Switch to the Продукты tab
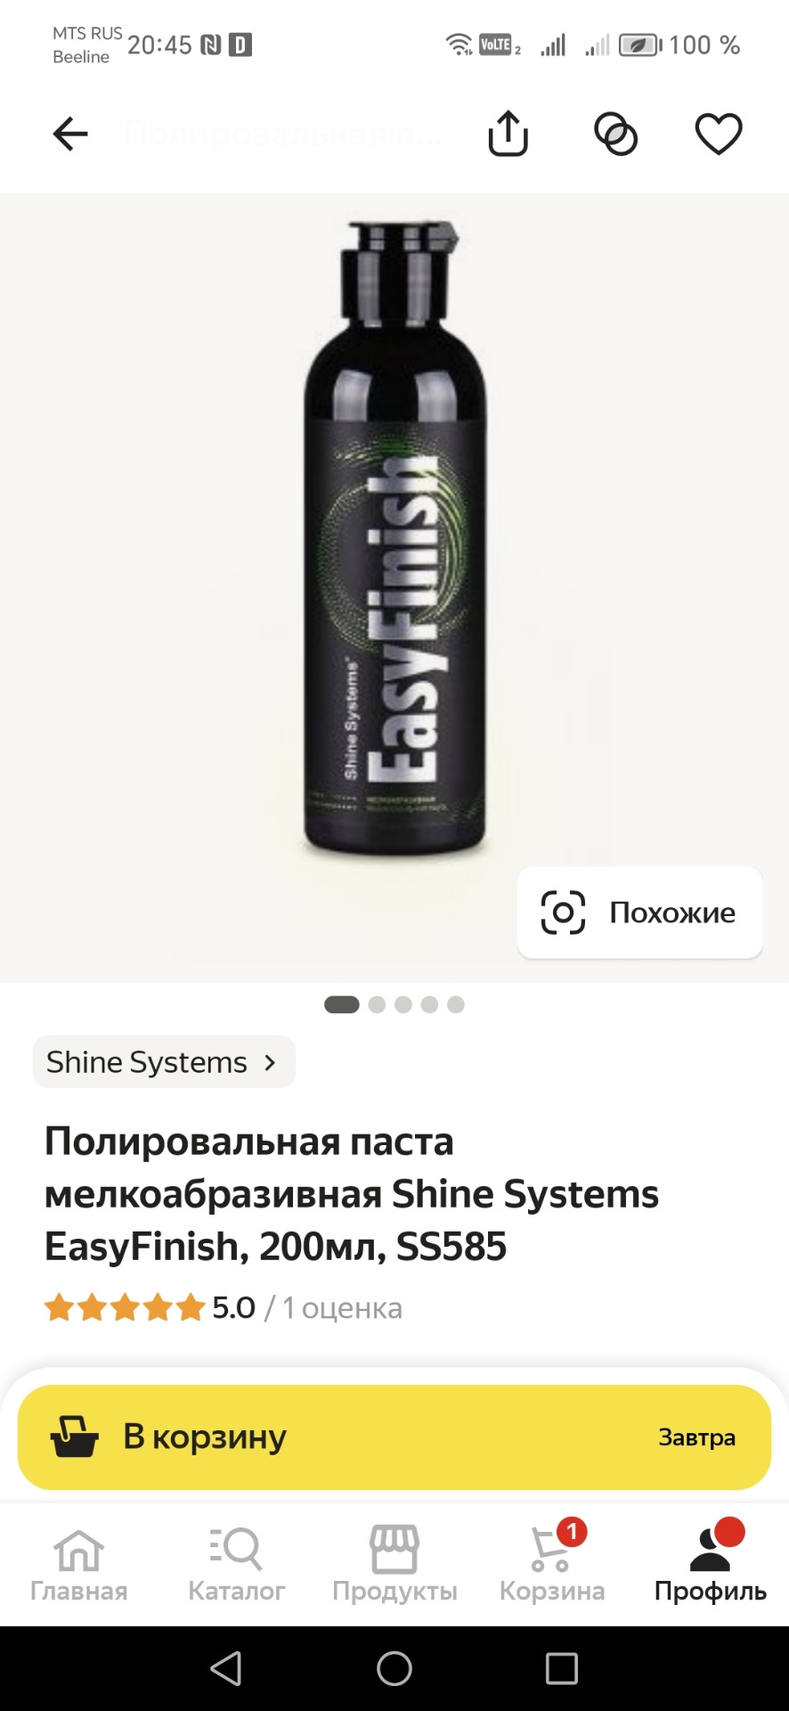This screenshot has height=1711, width=789. [394, 1564]
